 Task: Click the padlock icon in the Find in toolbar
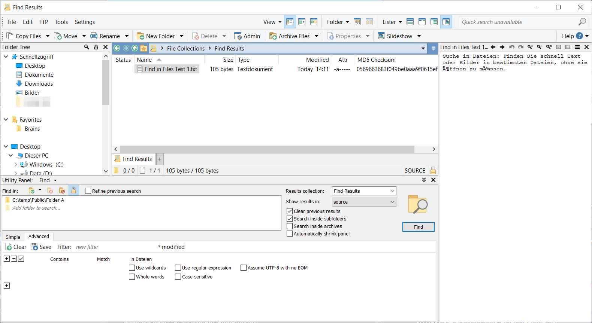point(73,191)
